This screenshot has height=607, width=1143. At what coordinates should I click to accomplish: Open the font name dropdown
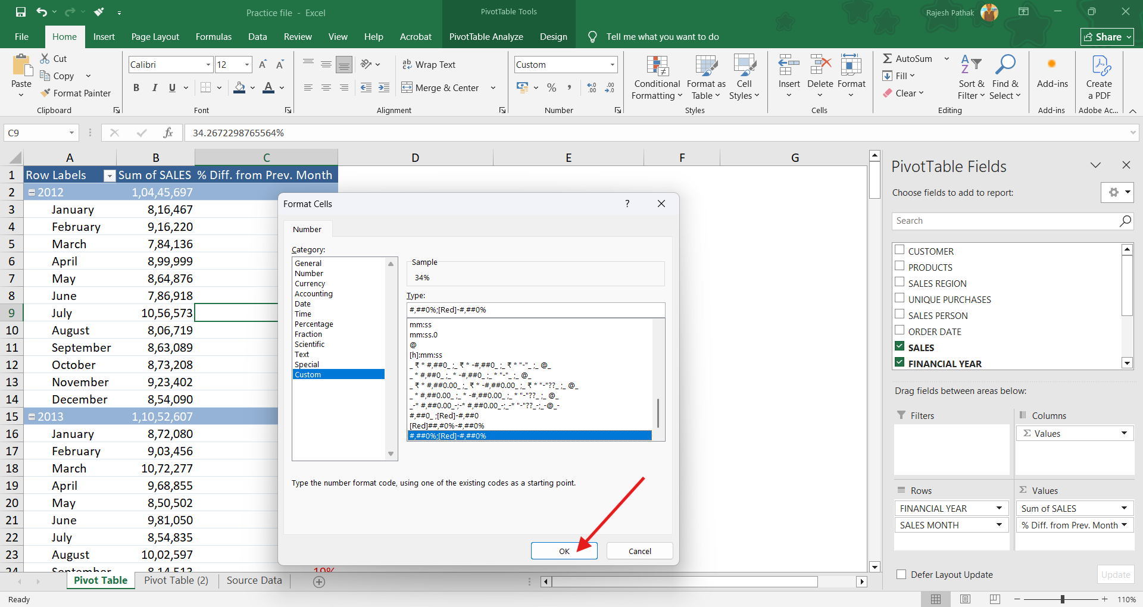[208, 64]
